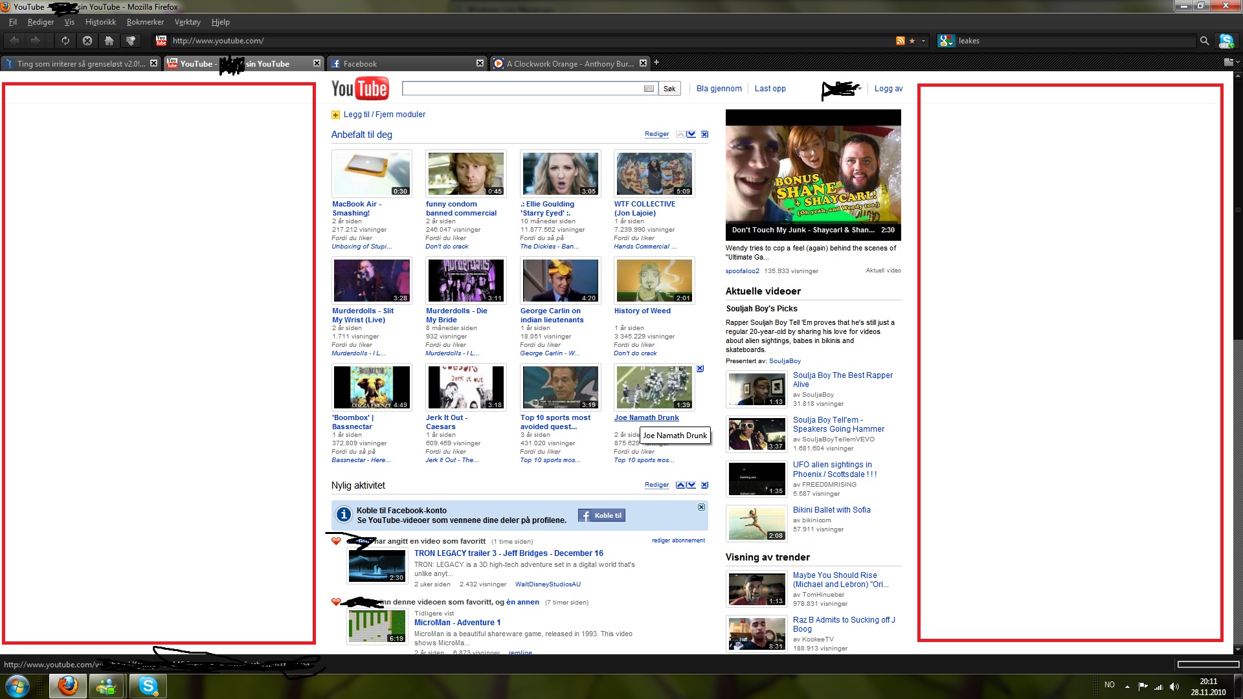Move Nylig aktivitet module down

point(691,485)
